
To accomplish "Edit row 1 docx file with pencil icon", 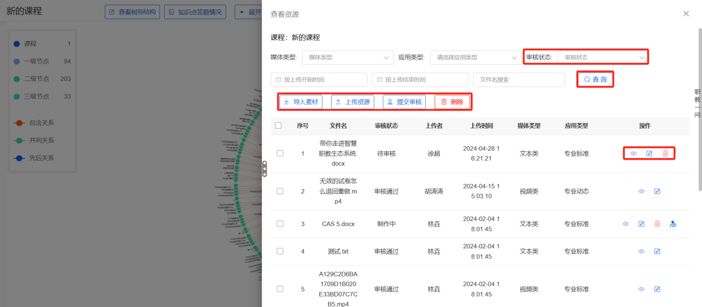I will [649, 153].
